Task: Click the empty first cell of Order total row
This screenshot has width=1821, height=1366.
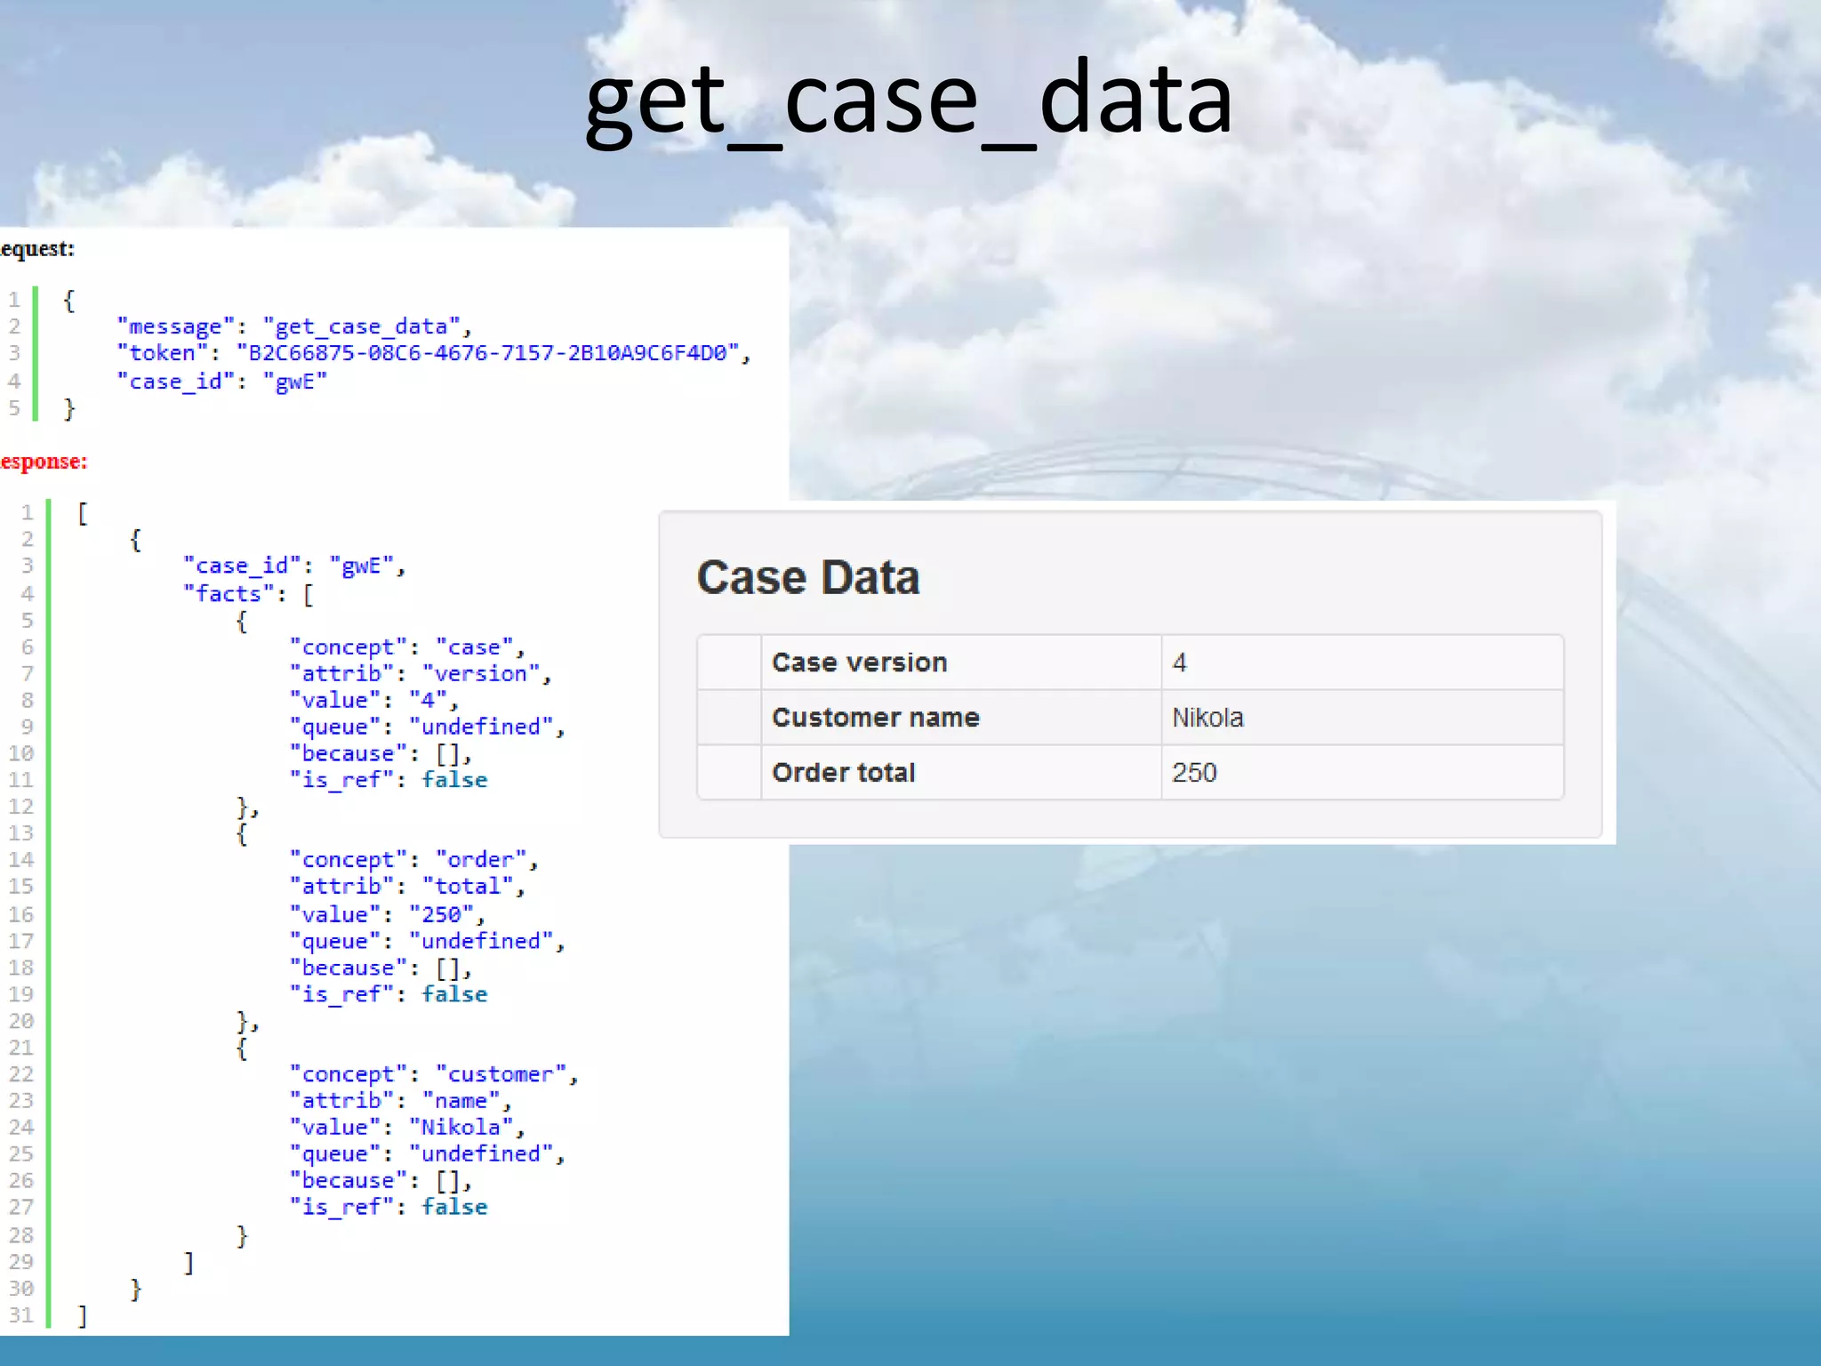Action: [729, 773]
